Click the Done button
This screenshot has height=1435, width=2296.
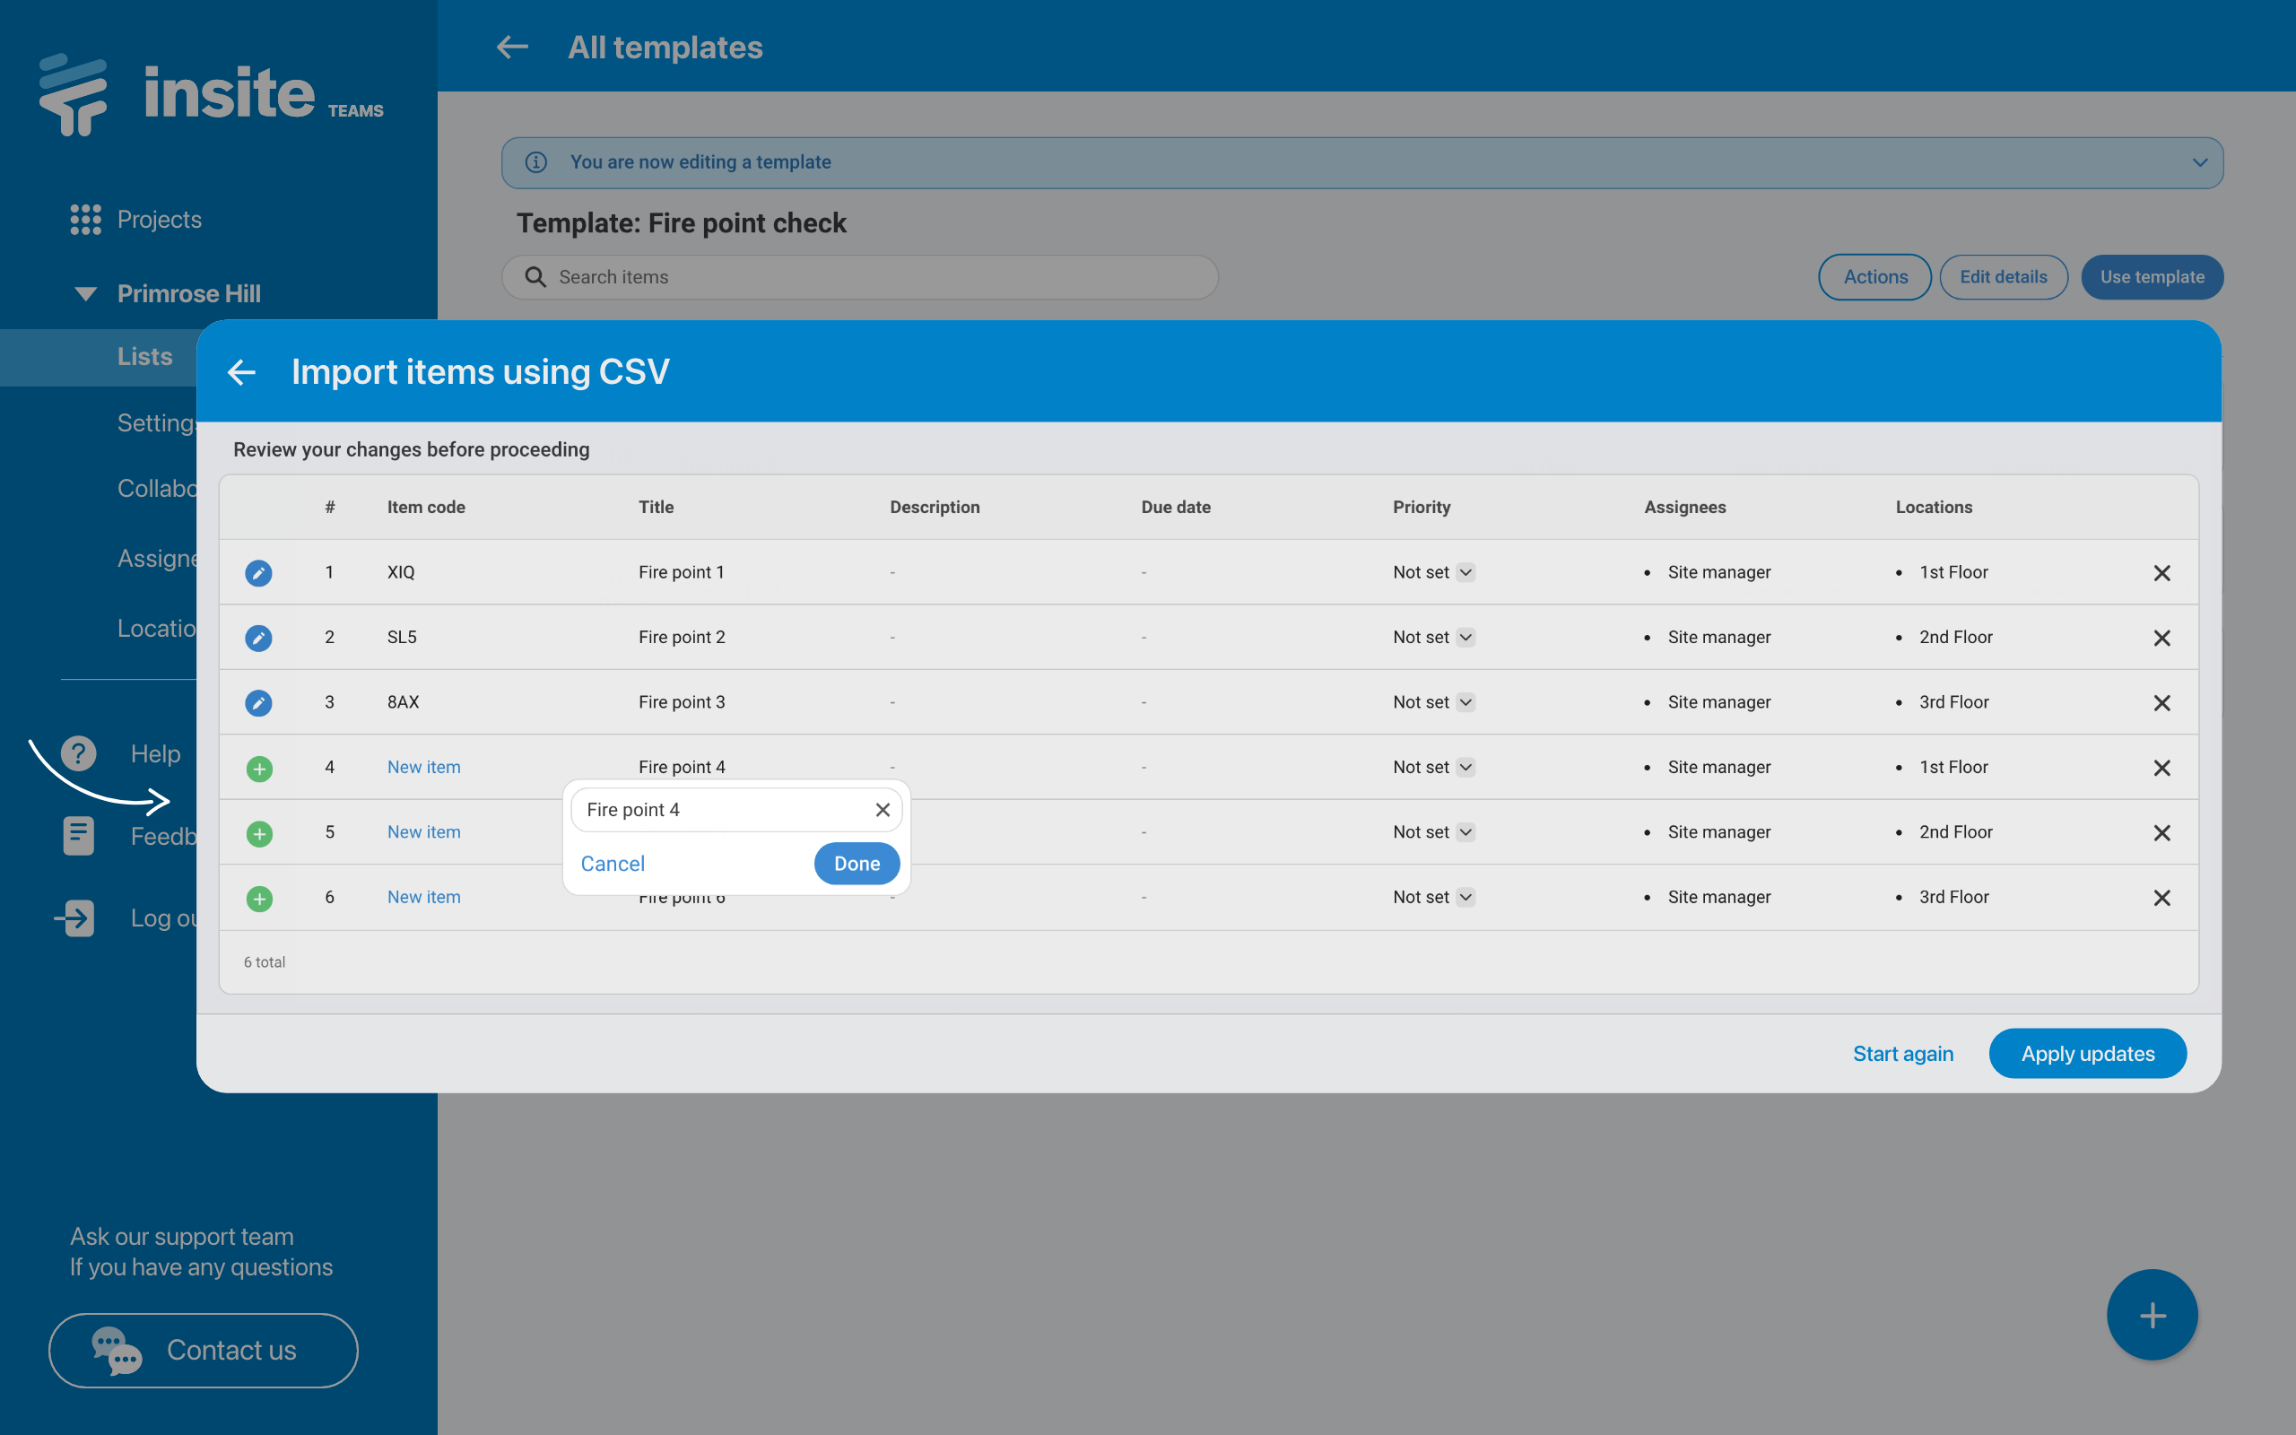(856, 864)
